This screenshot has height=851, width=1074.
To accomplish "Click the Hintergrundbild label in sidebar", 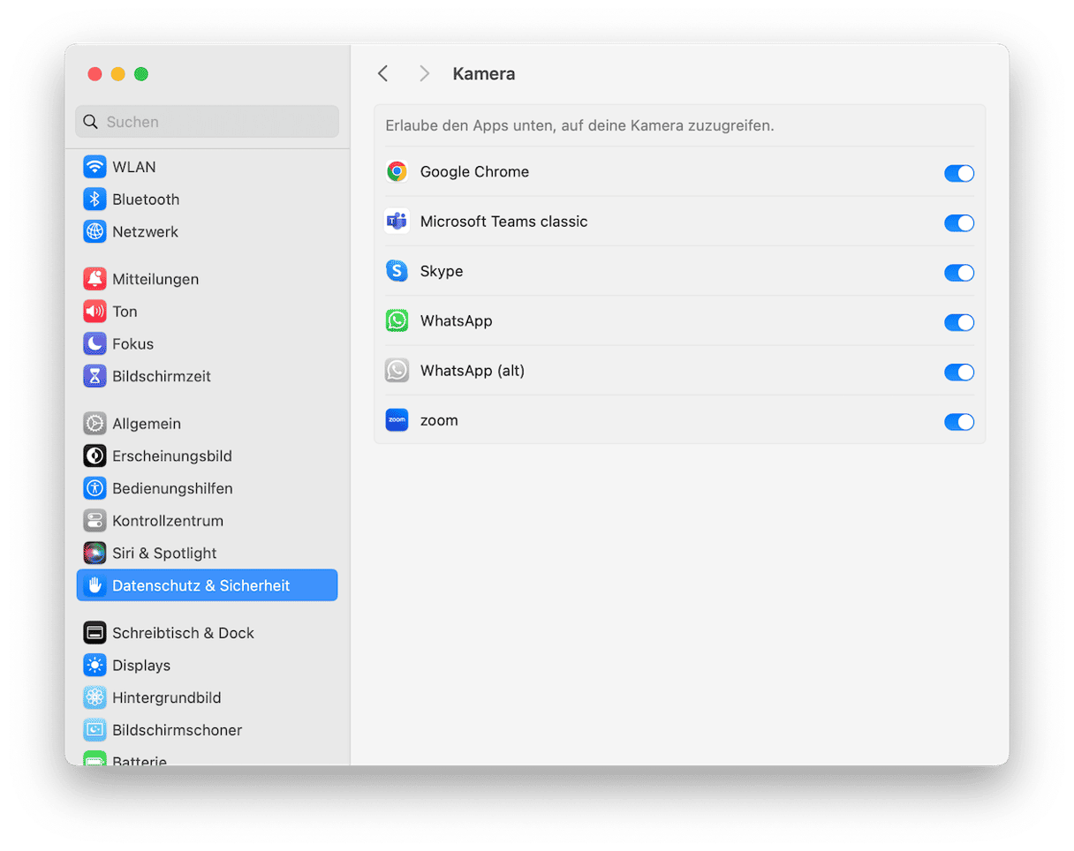I will [x=167, y=697].
